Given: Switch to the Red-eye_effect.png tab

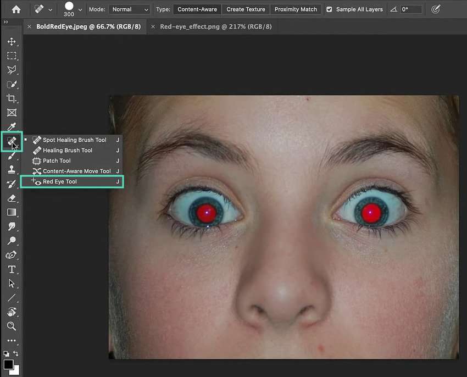Looking at the screenshot, I should click(x=215, y=26).
